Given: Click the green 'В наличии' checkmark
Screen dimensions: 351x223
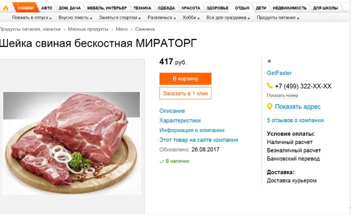Looking at the screenshot, I should (161, 161).
